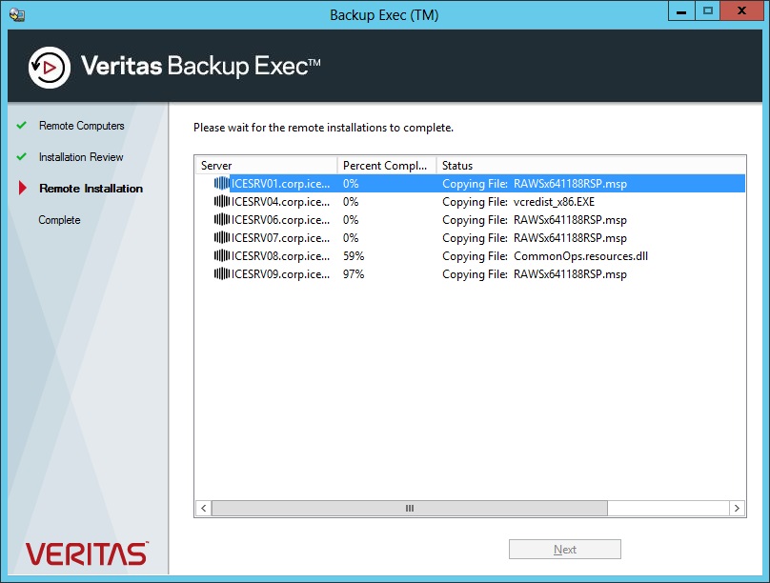Click the horizontal scrollbar left arrow
The height and width of the screenshot is (583, 770).
click(204, 508)
